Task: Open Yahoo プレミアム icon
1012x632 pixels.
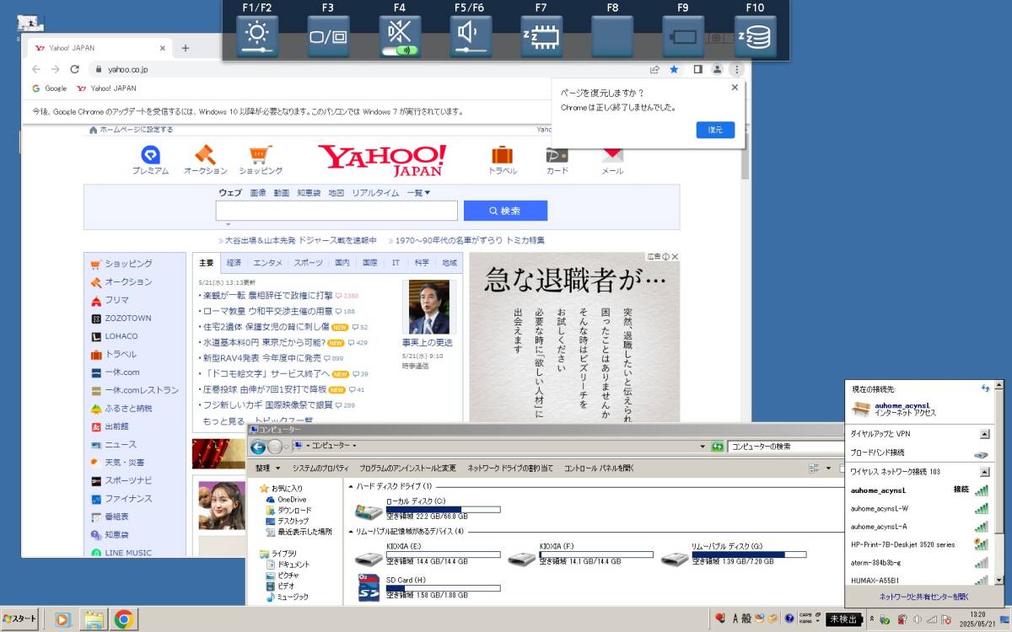Action: 150,159
